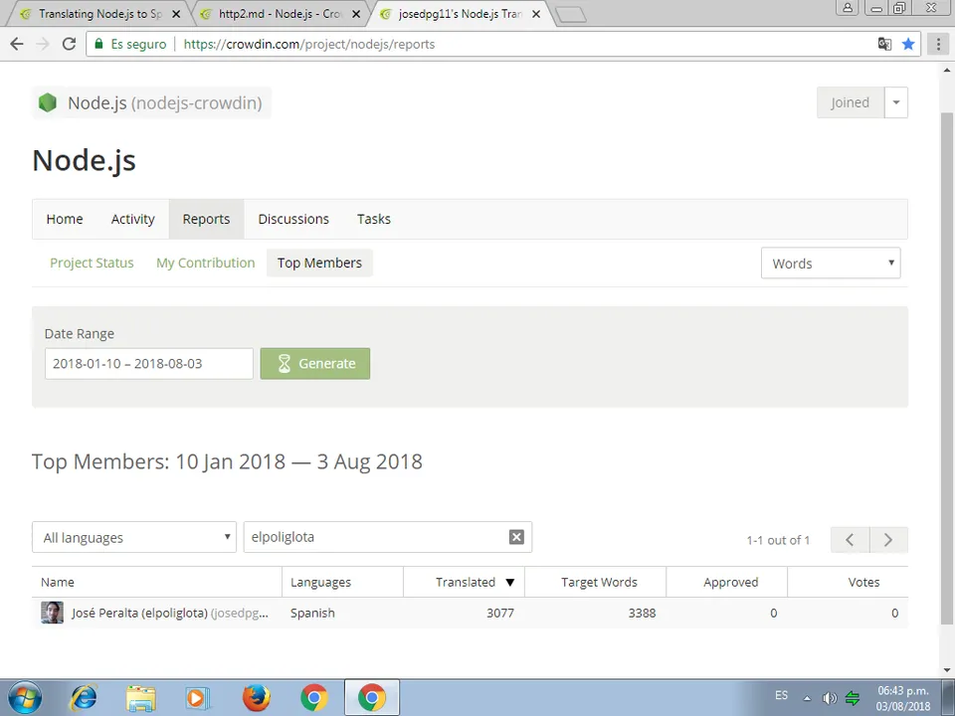Viewport: 955px width, 716px height.
Task: Click José Peralta's avatar thumbnail
Action: 53,613
